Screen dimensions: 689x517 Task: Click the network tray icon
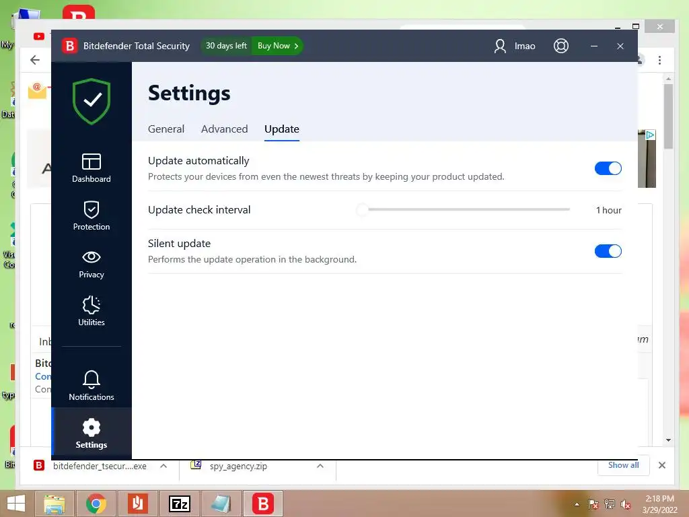click(610, 504)
